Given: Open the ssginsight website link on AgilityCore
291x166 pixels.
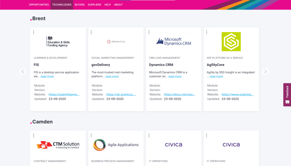Looking at the screenshot, I should pyautogui.click(x=237, y=94).
